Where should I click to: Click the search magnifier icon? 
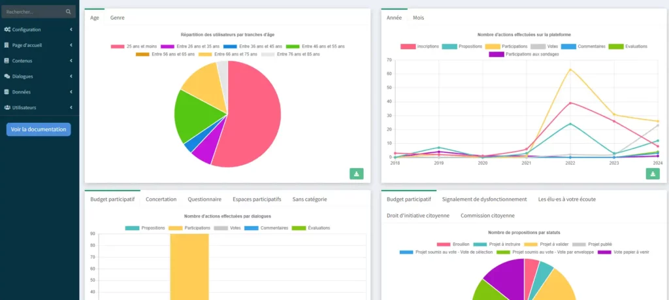[x=68, y=12]
